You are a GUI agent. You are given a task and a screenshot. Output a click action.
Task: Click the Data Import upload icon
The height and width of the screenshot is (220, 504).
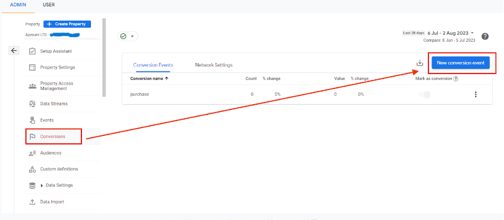[x=32, y=201]
